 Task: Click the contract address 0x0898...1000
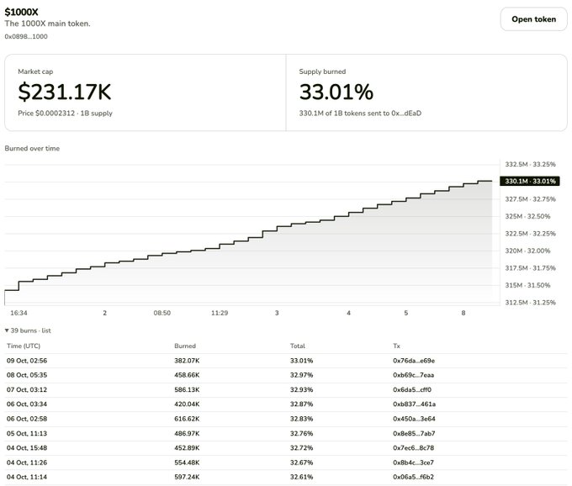(x=26, y=36)
